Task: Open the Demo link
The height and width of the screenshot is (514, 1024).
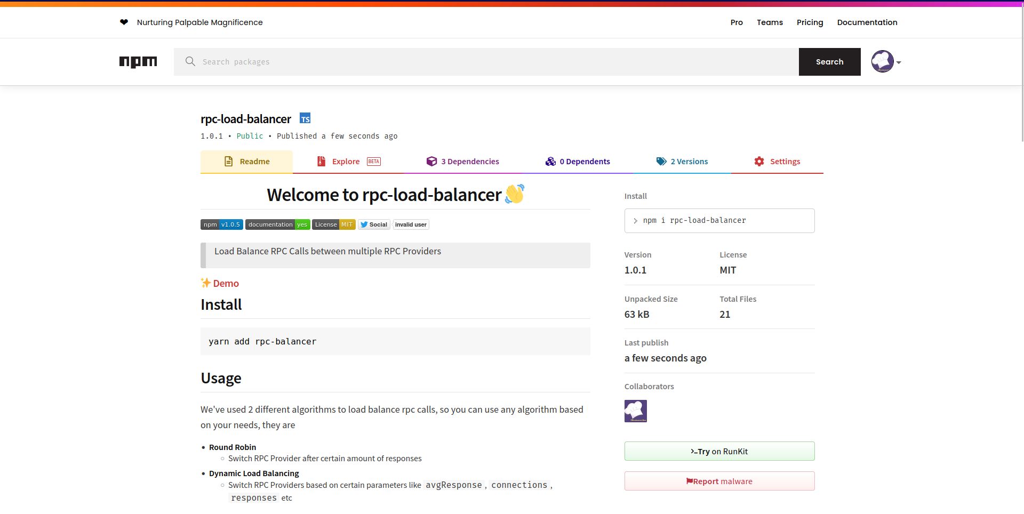Action: pyautogui.click(x=226, y=283)
